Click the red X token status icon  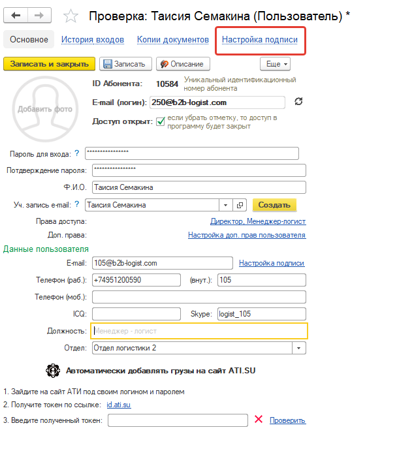259,420
